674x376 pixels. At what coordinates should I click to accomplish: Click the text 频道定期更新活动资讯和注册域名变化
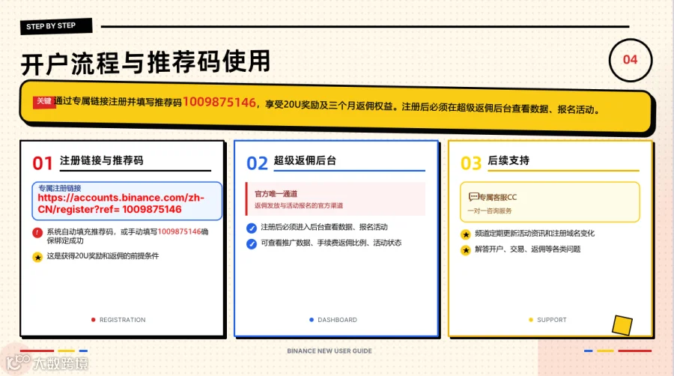point(535,234)
